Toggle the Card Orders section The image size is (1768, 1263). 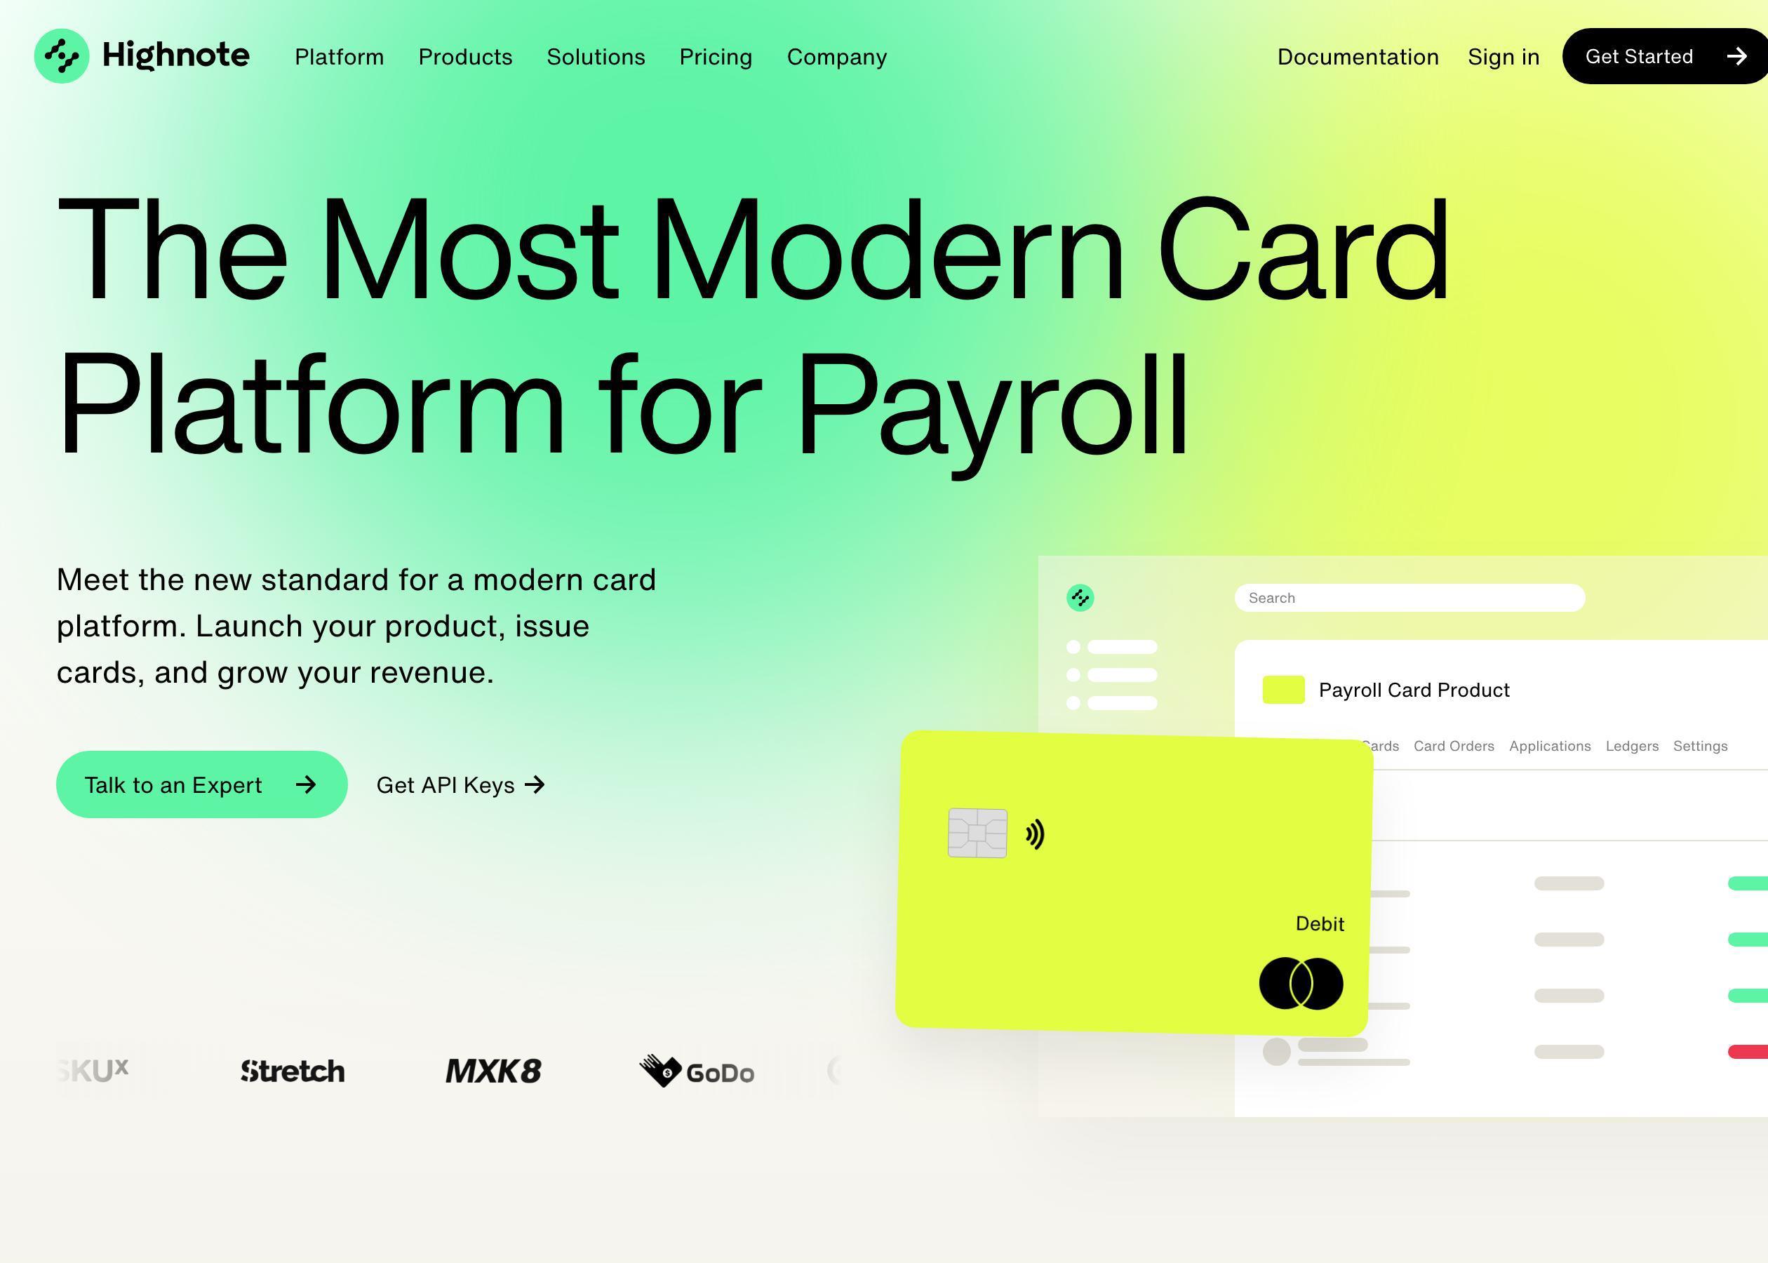pos(1454,745)
